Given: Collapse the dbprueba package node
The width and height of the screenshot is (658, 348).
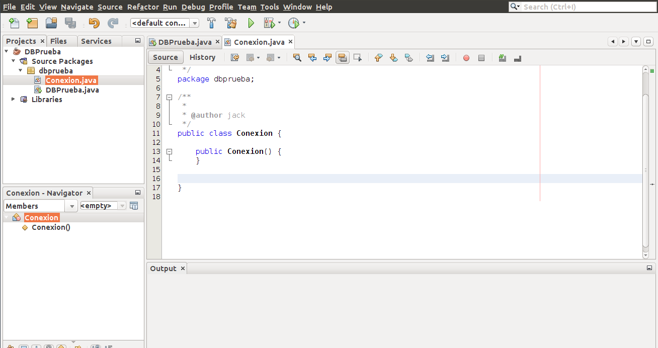Looking at the screenshot, I should point(20,70).
